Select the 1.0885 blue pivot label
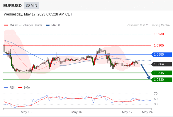The image size is (173, 117). [162, 55]
